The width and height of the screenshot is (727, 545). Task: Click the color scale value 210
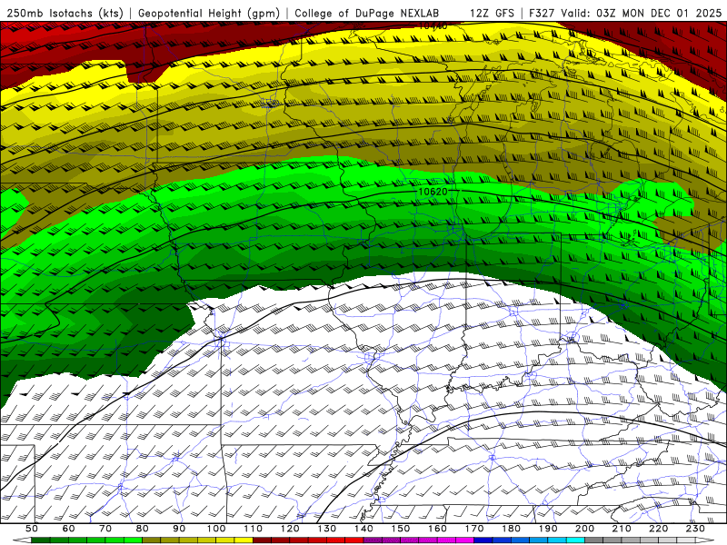(x=622, y=529)
